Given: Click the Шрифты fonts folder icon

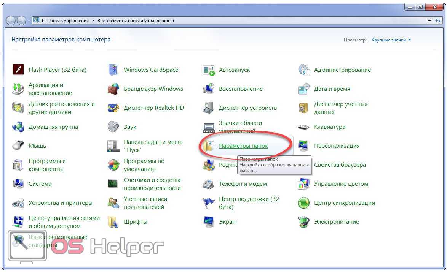Looking at the screenshot, I should coord(113,222).
